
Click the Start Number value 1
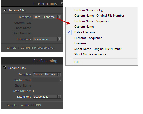coord(33,91)
